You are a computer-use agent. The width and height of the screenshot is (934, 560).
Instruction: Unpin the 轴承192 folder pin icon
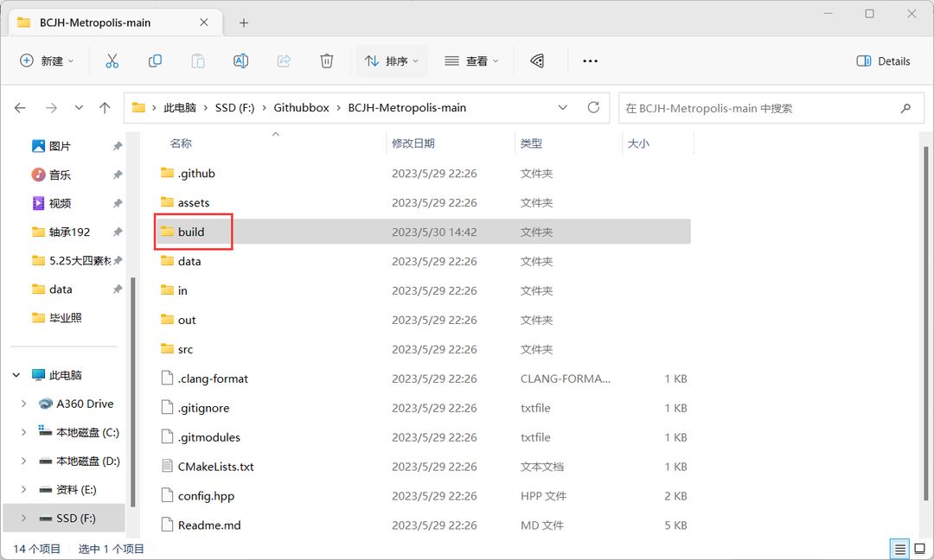click(x=118, y=232)
